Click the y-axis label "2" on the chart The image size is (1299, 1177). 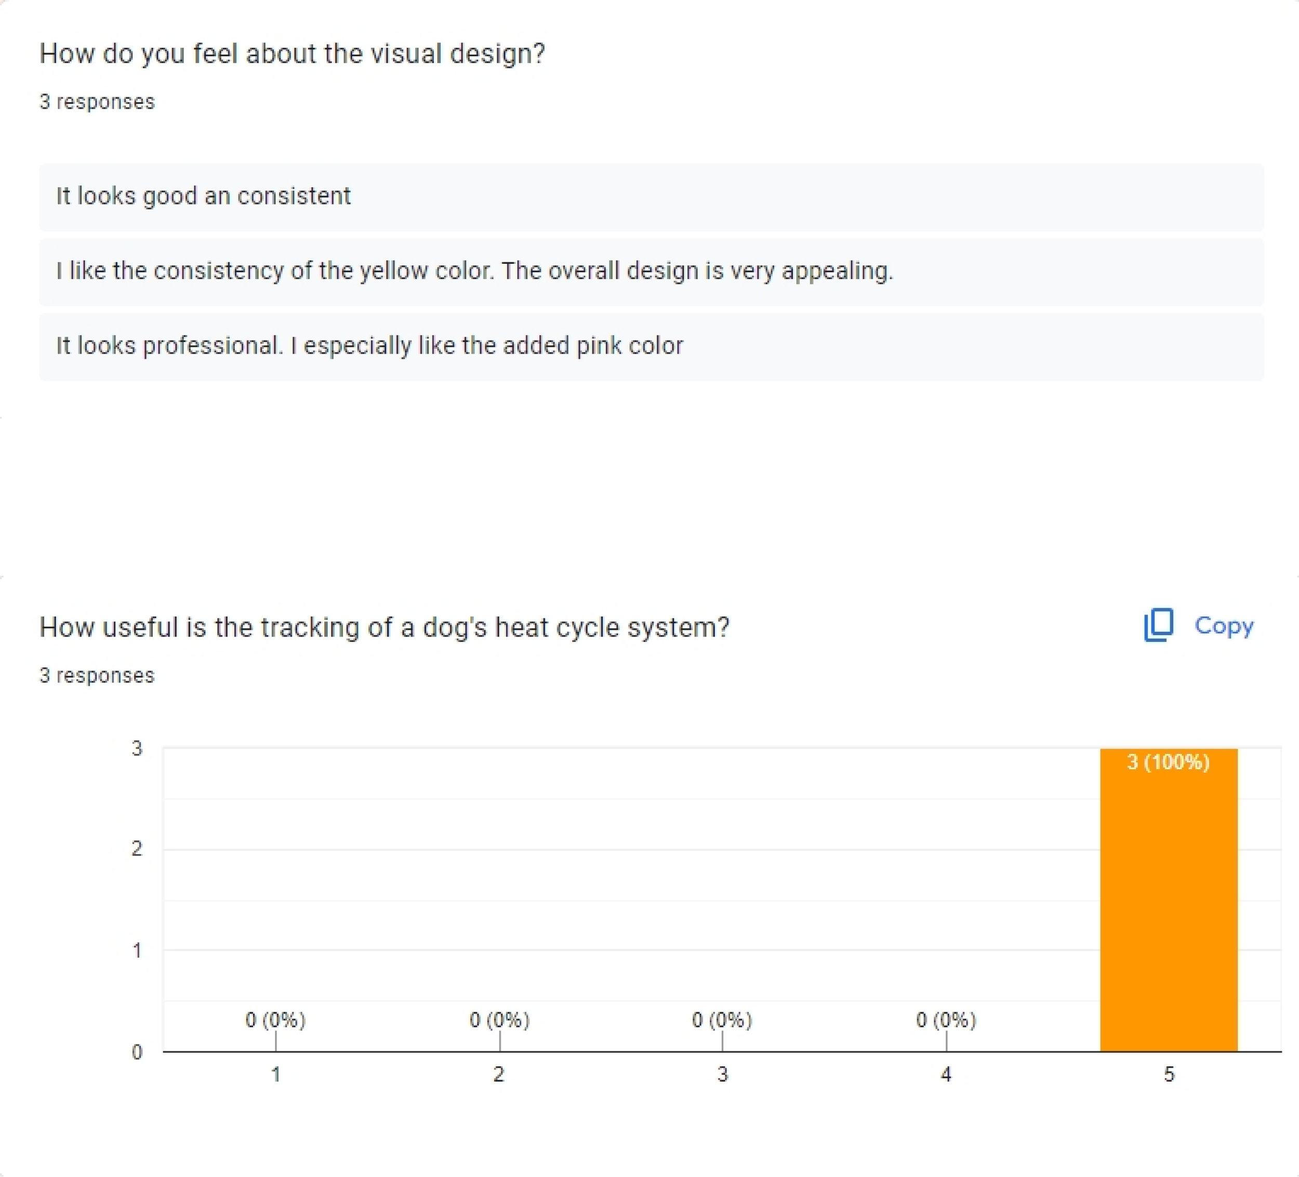[137, 848]
